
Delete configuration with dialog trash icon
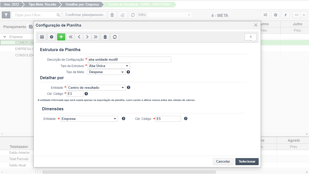point(105,37)
